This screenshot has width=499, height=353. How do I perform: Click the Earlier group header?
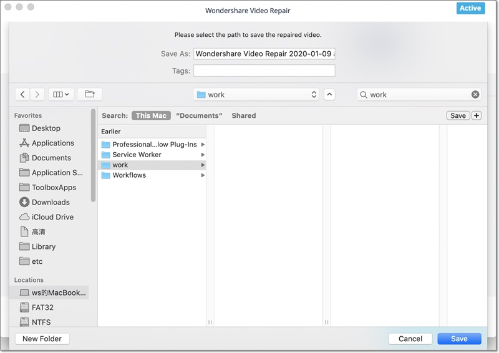pyautogui.click(x=152, y=132)
